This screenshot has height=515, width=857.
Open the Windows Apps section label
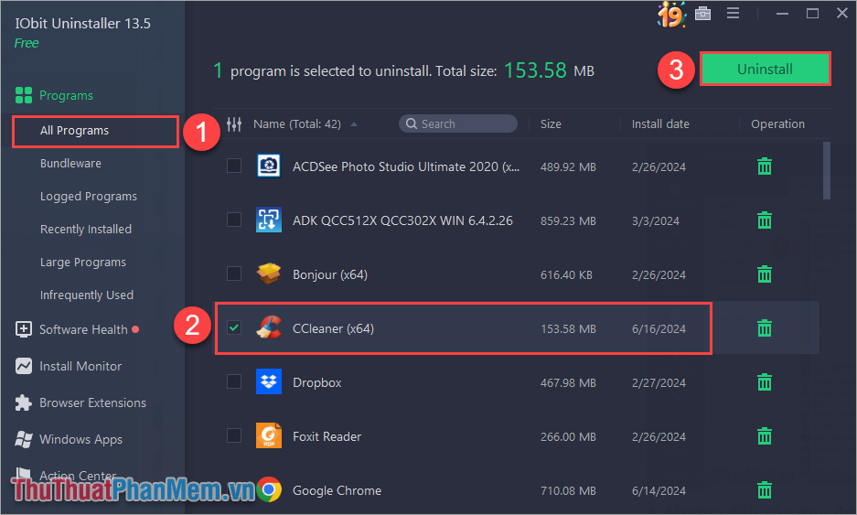click(x=80, y=440)
